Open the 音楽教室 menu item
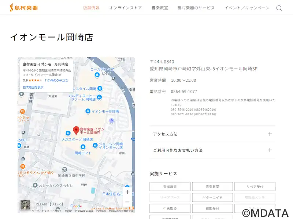The width and height of the screenshot is (293, 219). click(160, 8)
